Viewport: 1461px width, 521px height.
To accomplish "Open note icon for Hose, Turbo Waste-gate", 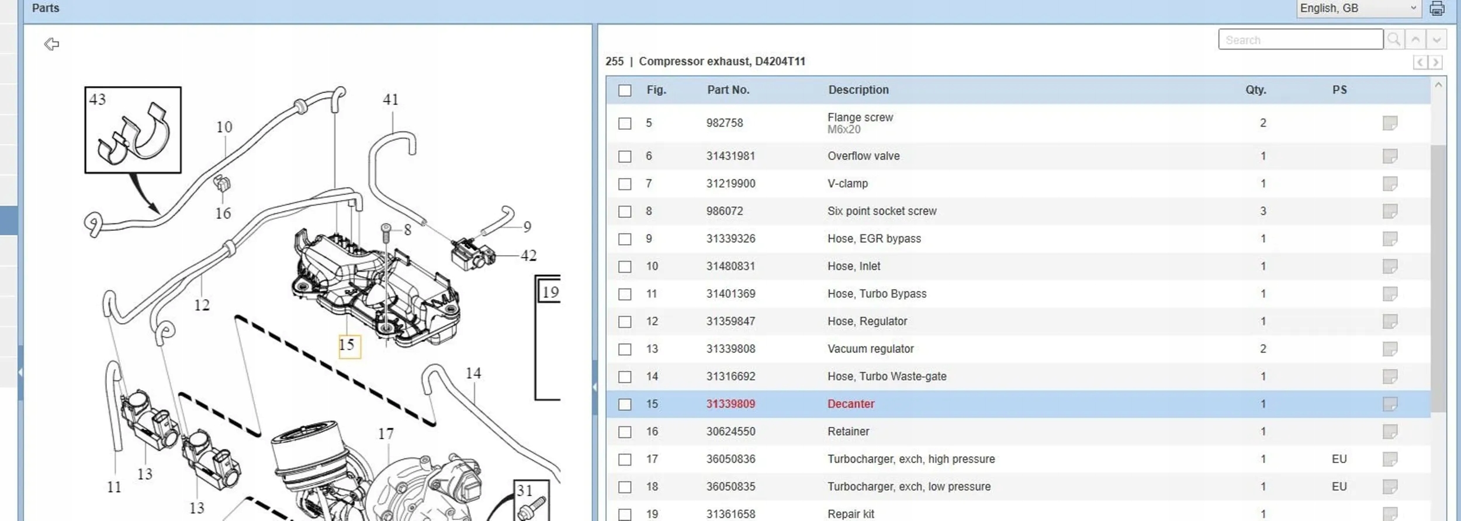I will 1390,376.
